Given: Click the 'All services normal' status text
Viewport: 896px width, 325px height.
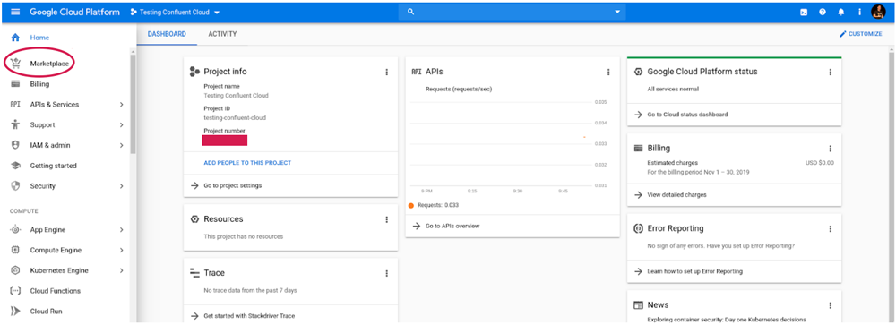Looking at the screenshot, I should pyautogui.click(x=673, y=90).
